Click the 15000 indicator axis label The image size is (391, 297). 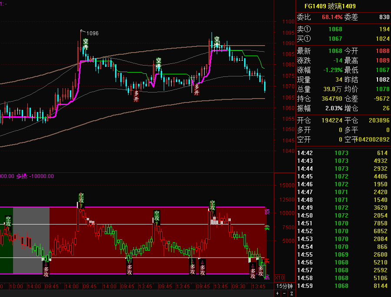[x=287, y=185]
